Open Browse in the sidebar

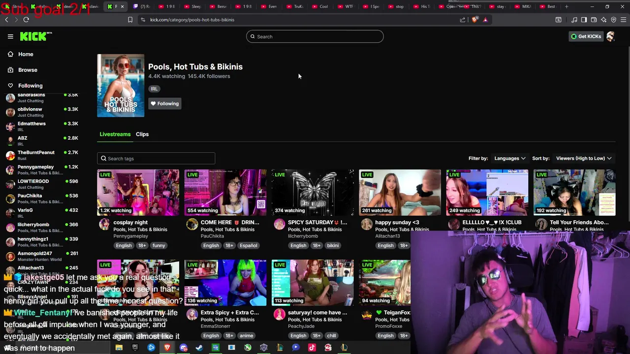click(x=28, y=70)
